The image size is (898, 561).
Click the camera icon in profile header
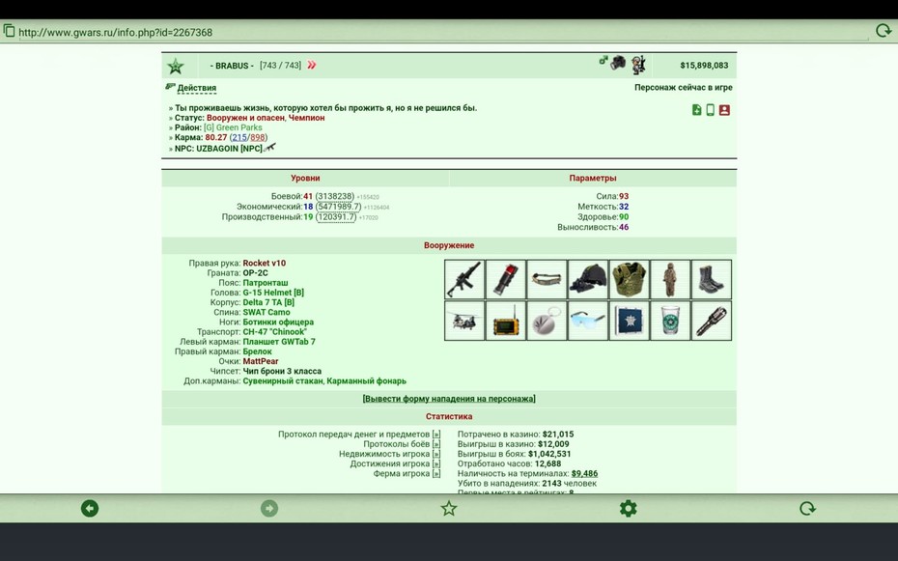(618, 63)
